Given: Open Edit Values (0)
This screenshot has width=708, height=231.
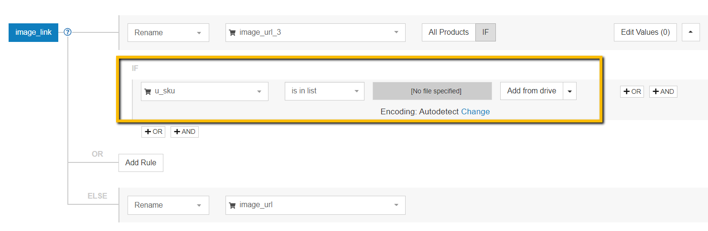Looking at the screenshot, I should tap(645, 32).
